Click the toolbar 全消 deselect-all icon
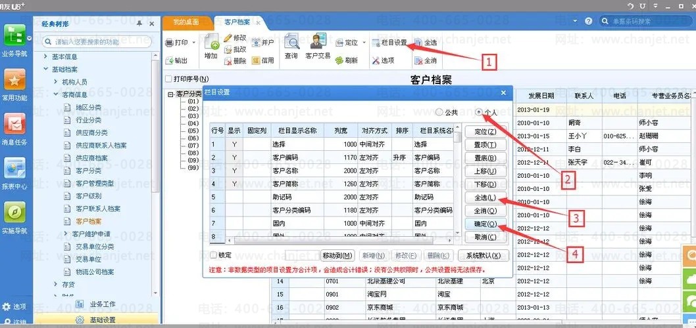This screenshot has height=328, width=696. [x=418, y=60]
